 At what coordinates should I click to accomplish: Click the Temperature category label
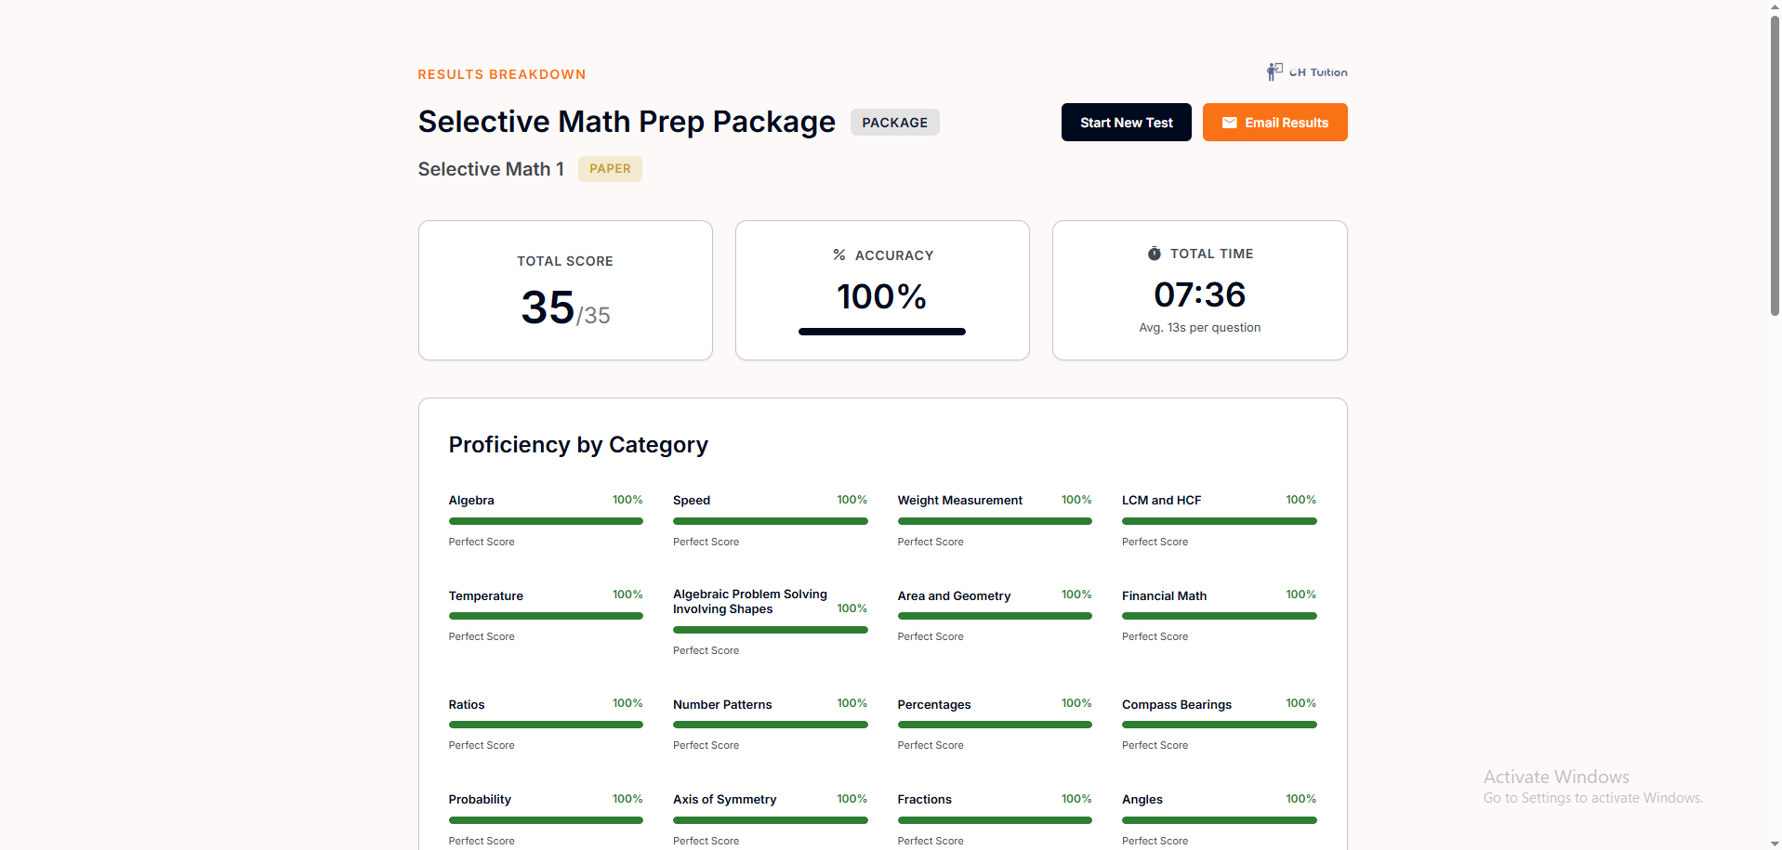(x=485, y=596)
